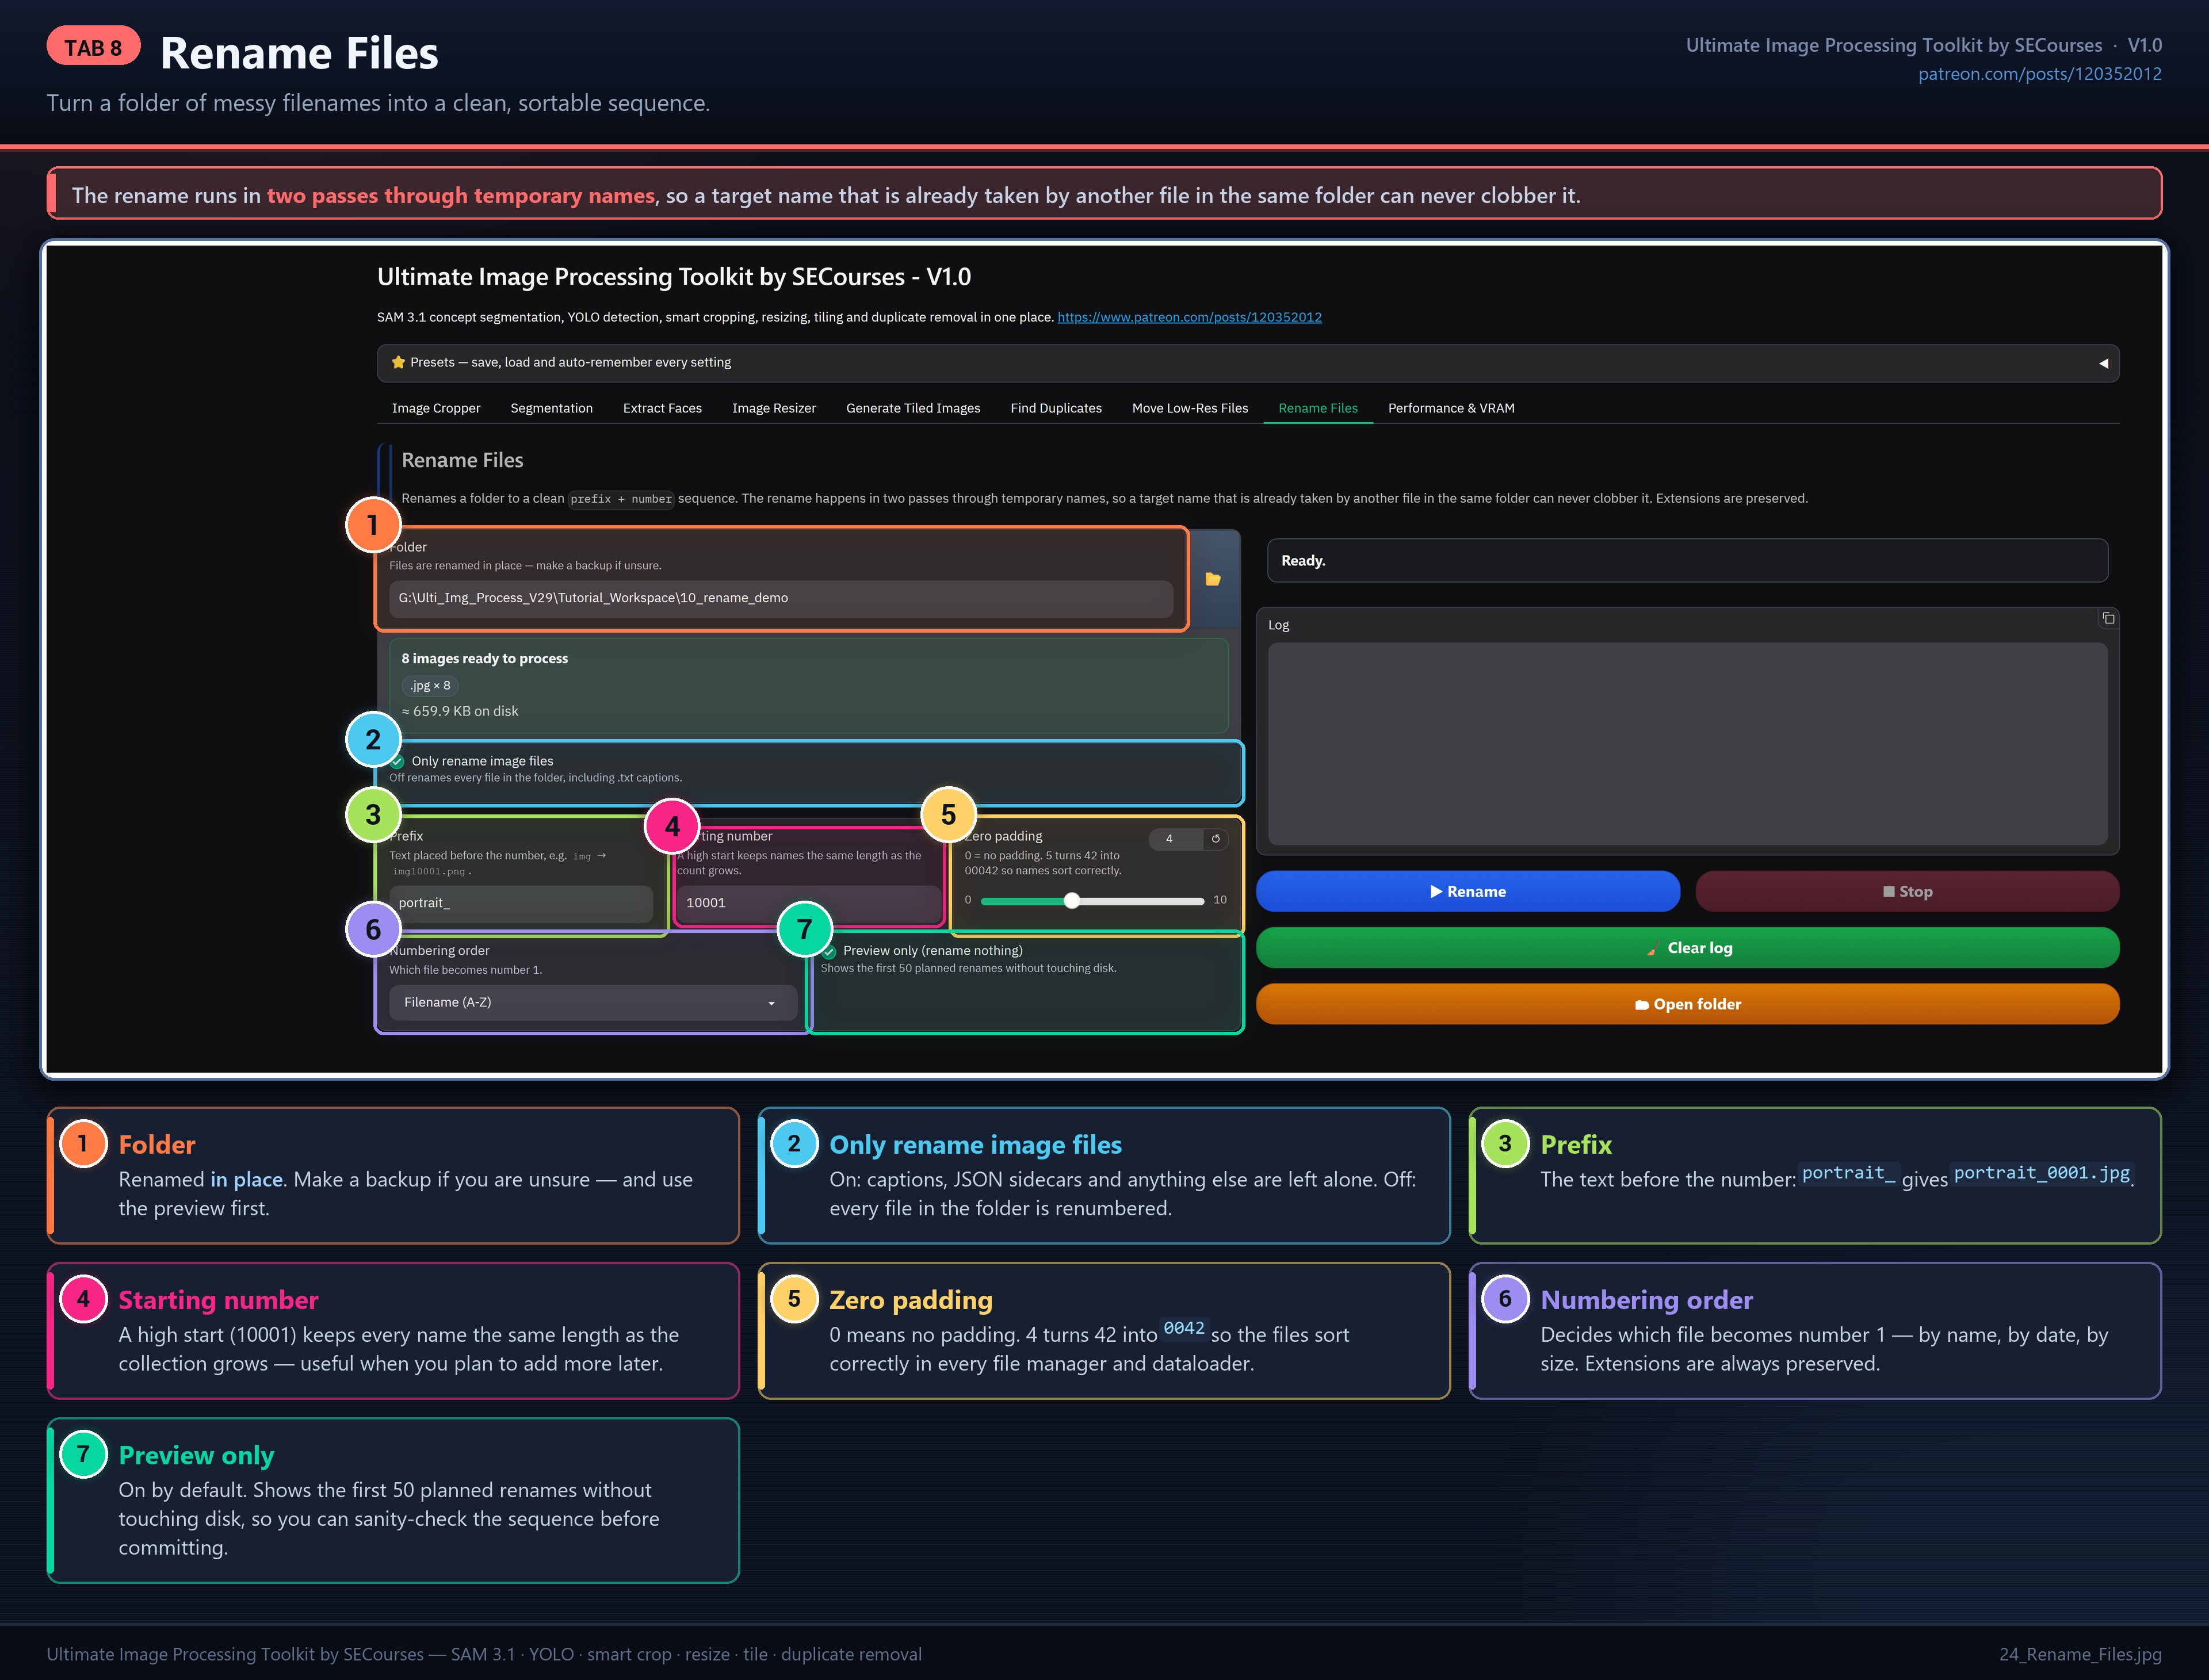
Task: Click the "≈ 659.9 KB on disk" text
Action: [460, 711]
